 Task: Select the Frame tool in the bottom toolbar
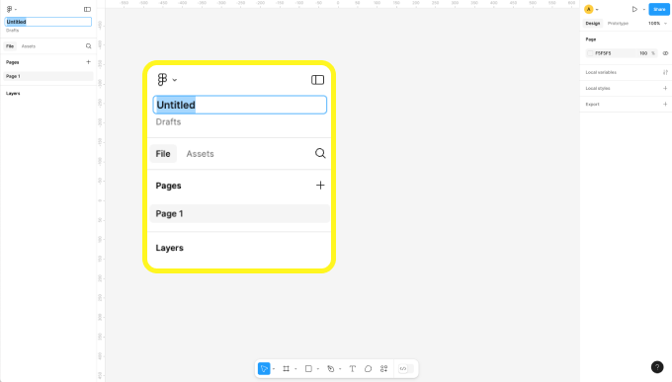point(286,369)
